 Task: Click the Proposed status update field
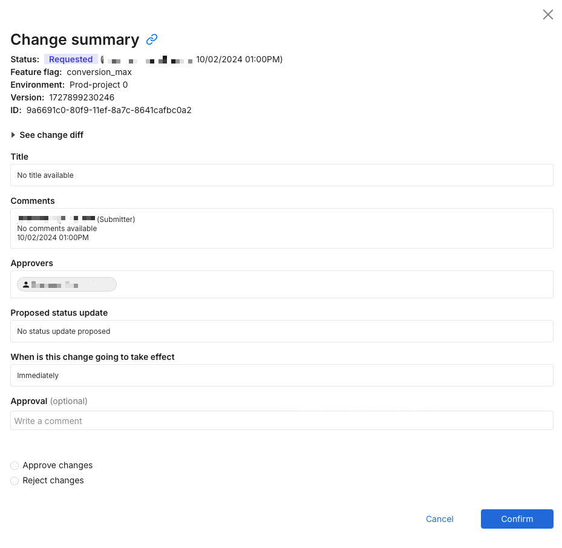pos(281,331)
